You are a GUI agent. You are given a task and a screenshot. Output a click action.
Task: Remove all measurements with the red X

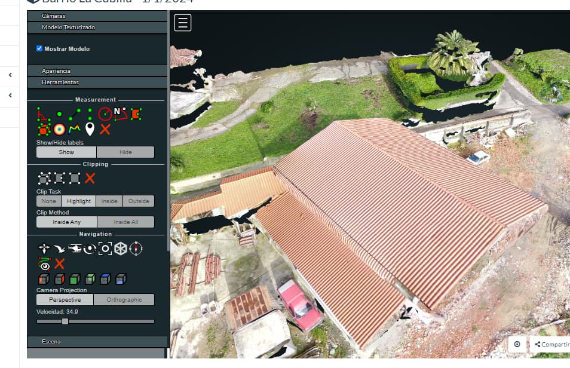coord(105,129)
